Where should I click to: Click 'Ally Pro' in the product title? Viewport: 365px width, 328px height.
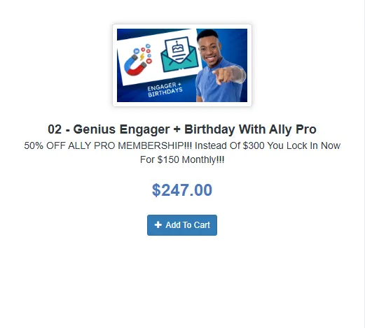tap(292, 129)
